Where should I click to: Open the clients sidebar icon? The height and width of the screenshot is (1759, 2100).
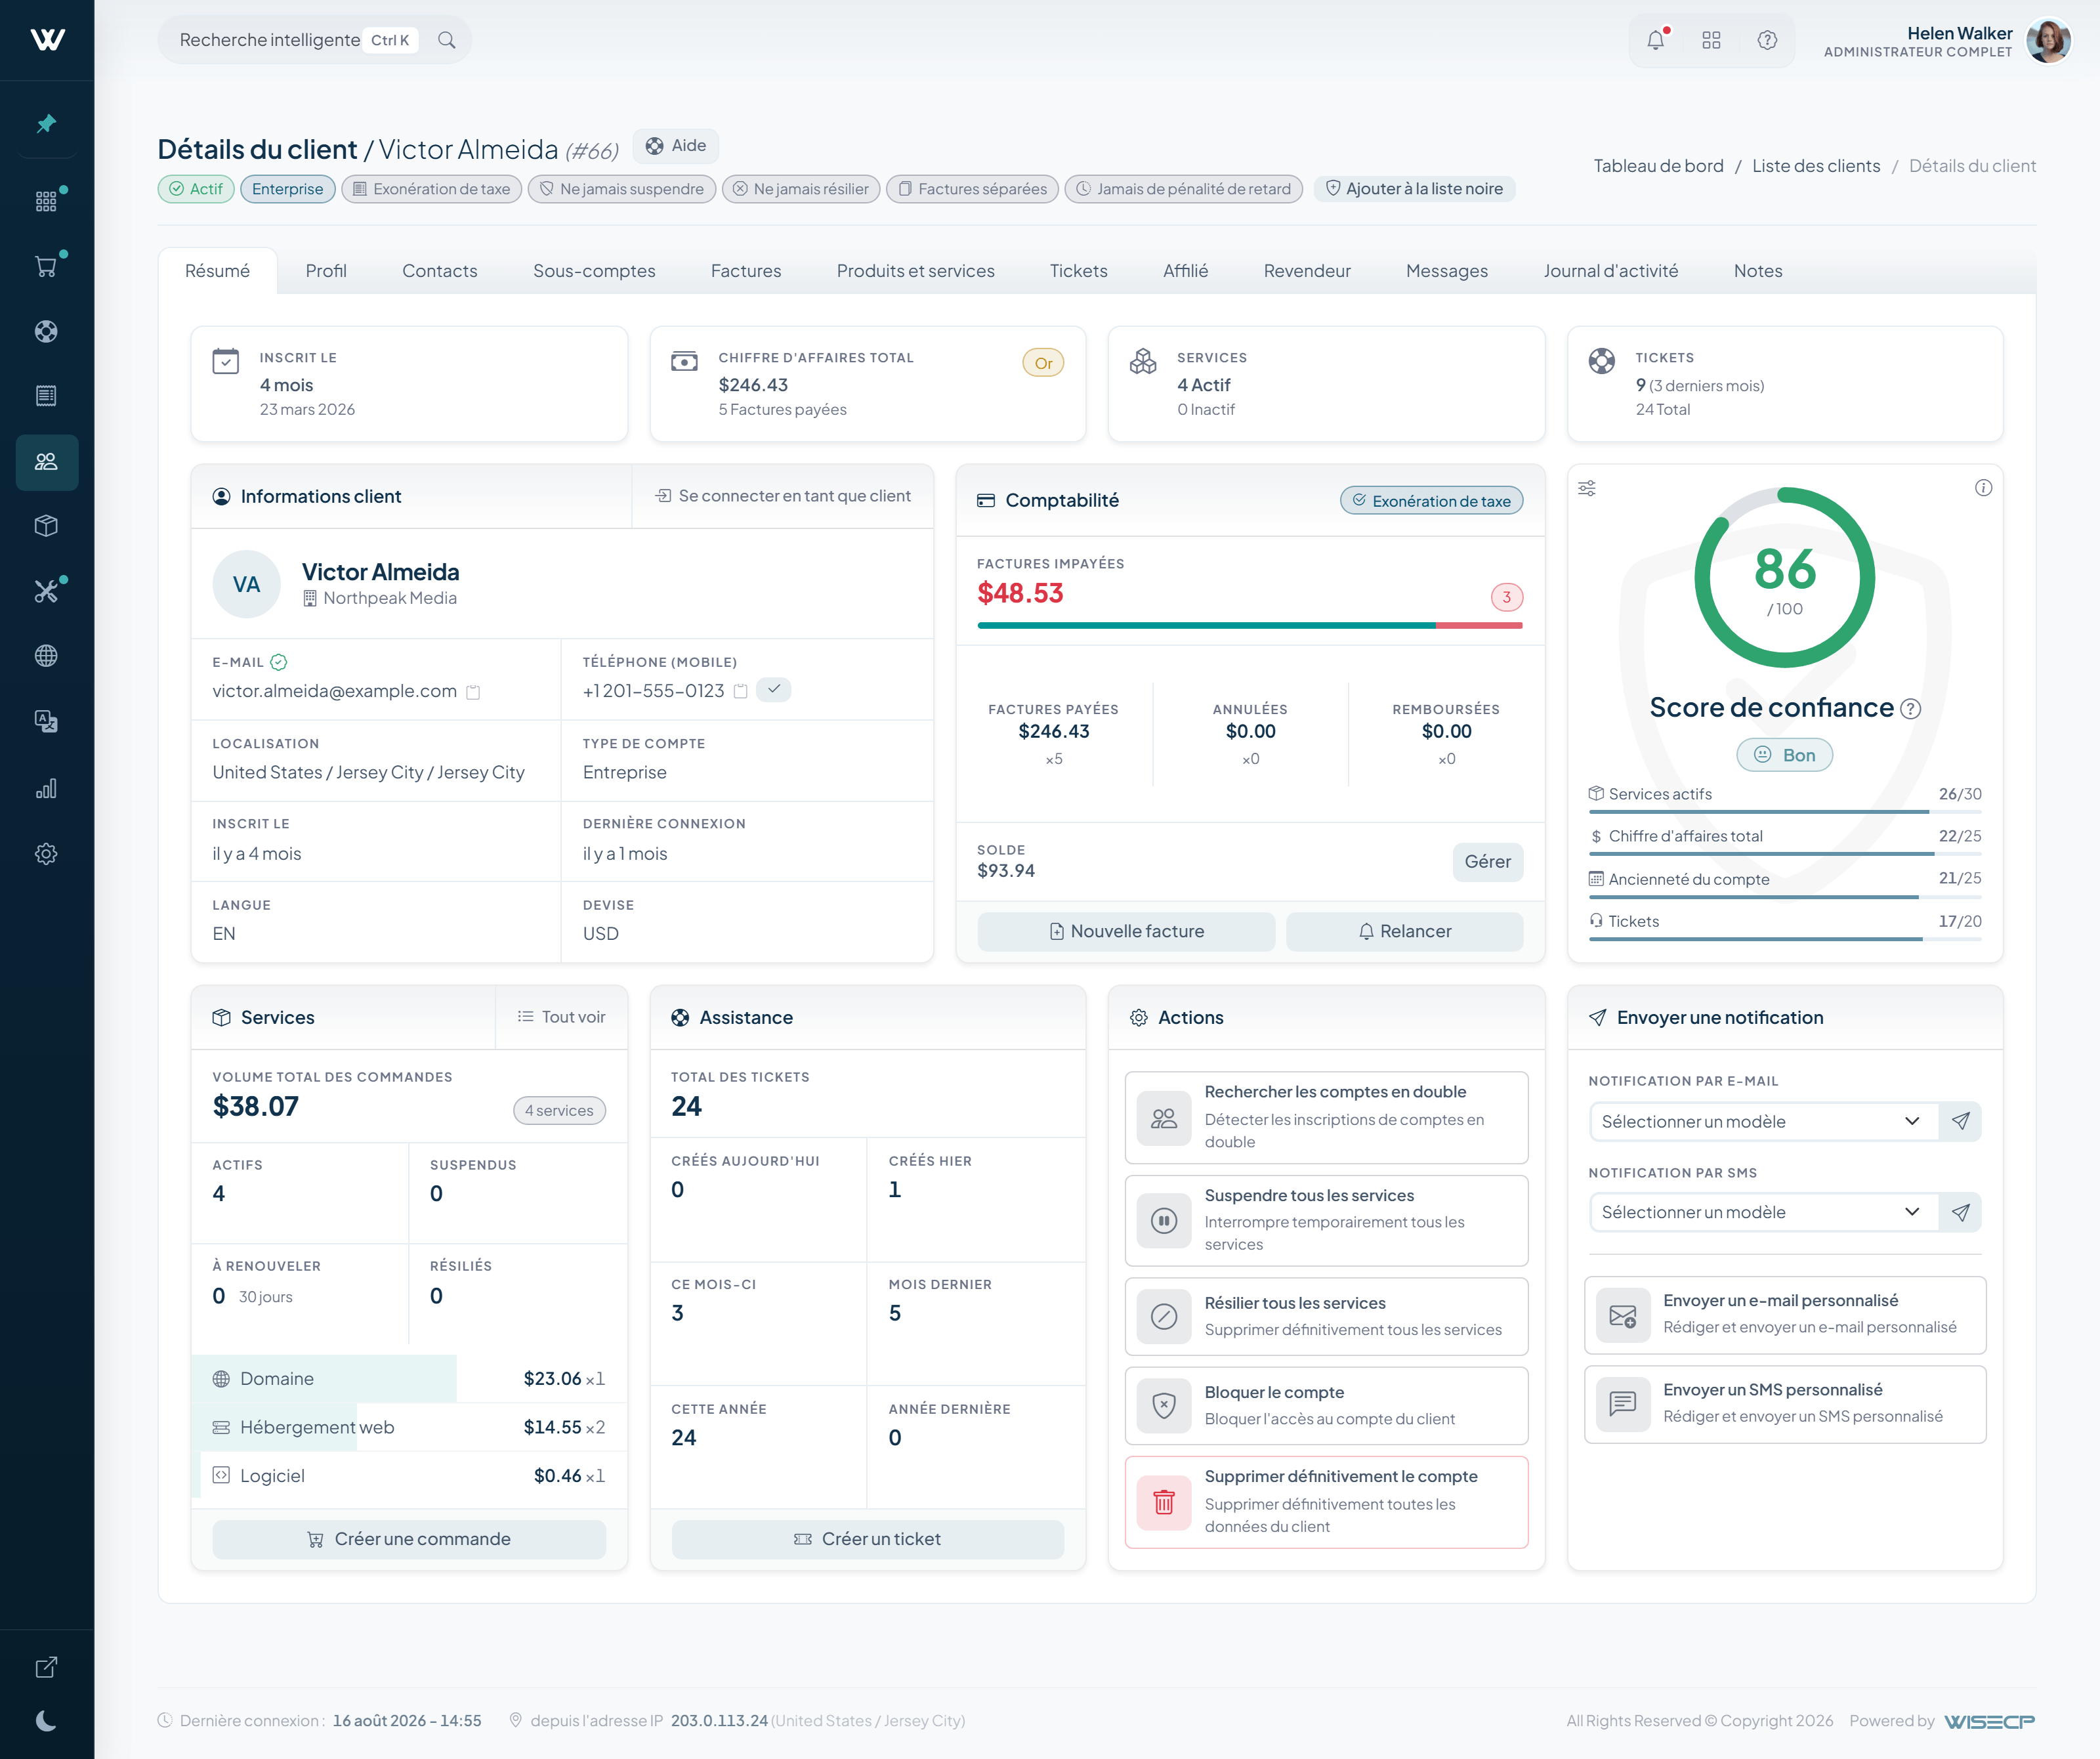(46, 462)
